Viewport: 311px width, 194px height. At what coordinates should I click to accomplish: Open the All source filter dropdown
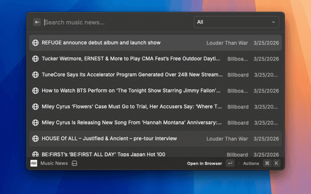click(x=236, y=22)
